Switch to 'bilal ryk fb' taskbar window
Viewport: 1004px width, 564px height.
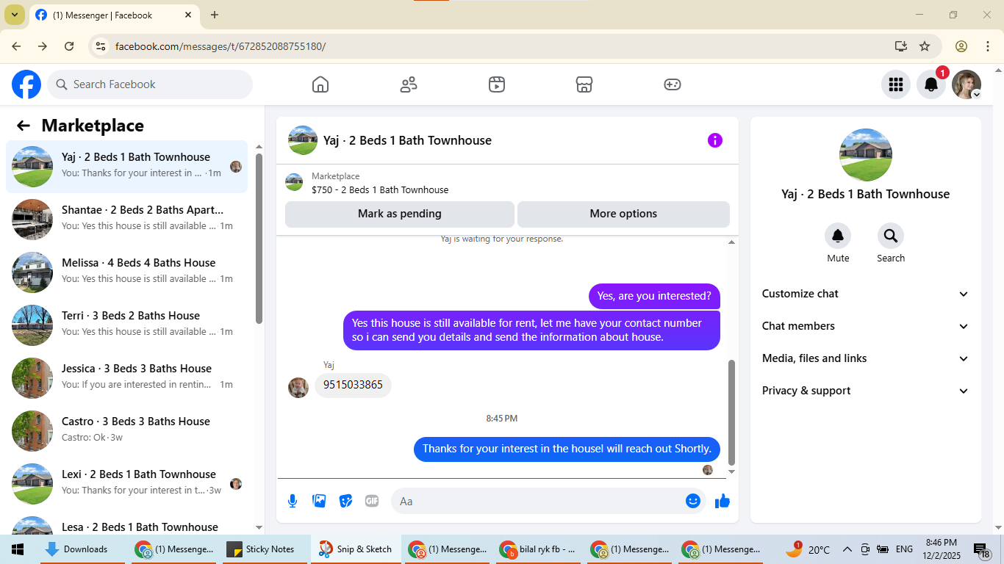[538, 549]
